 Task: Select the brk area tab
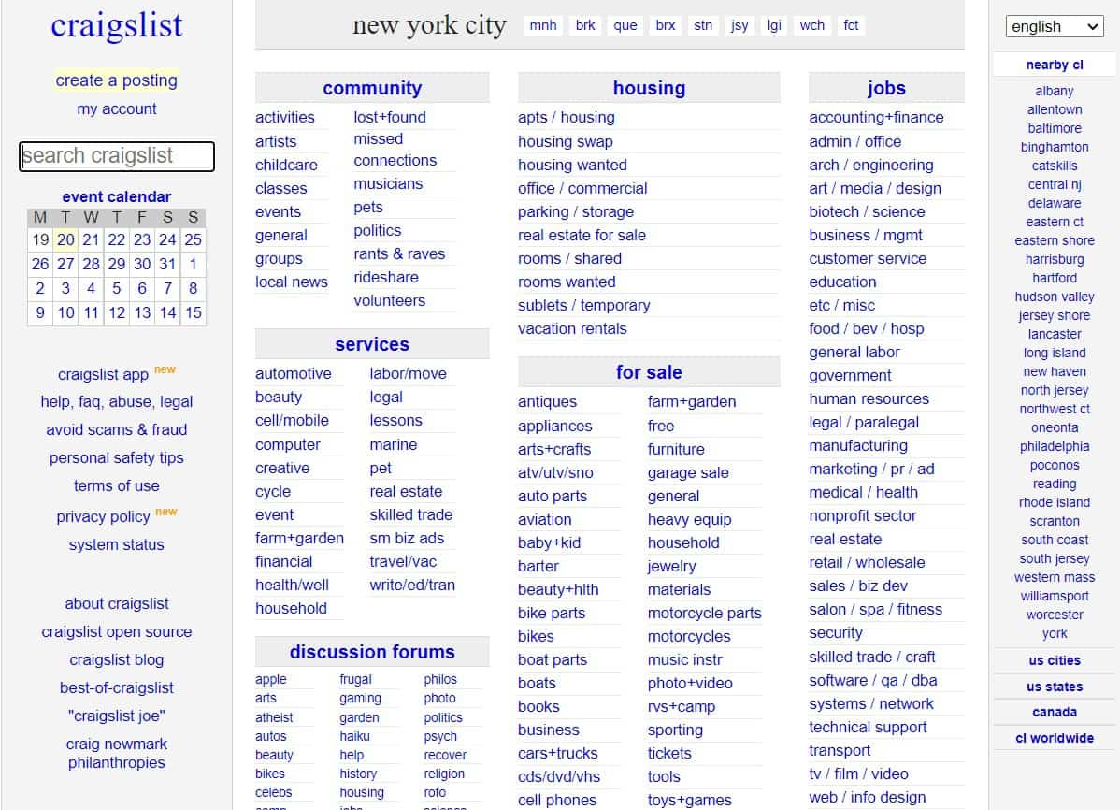[585, 25]
